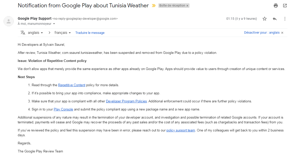The height and width of the screenshot is (159, 291).
Task: Follow the Play Console link
Action: coord(63,109)
